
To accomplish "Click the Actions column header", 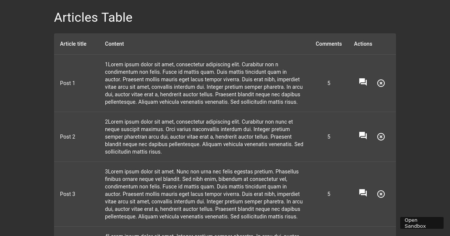I will (363, 44).
